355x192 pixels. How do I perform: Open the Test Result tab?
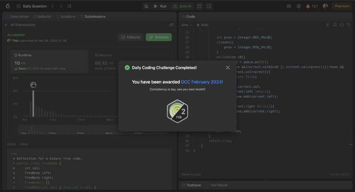click(x=217, y=185)
